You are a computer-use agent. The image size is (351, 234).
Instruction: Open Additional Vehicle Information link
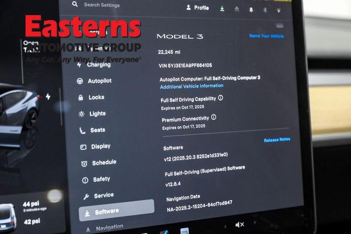point(192,86)
